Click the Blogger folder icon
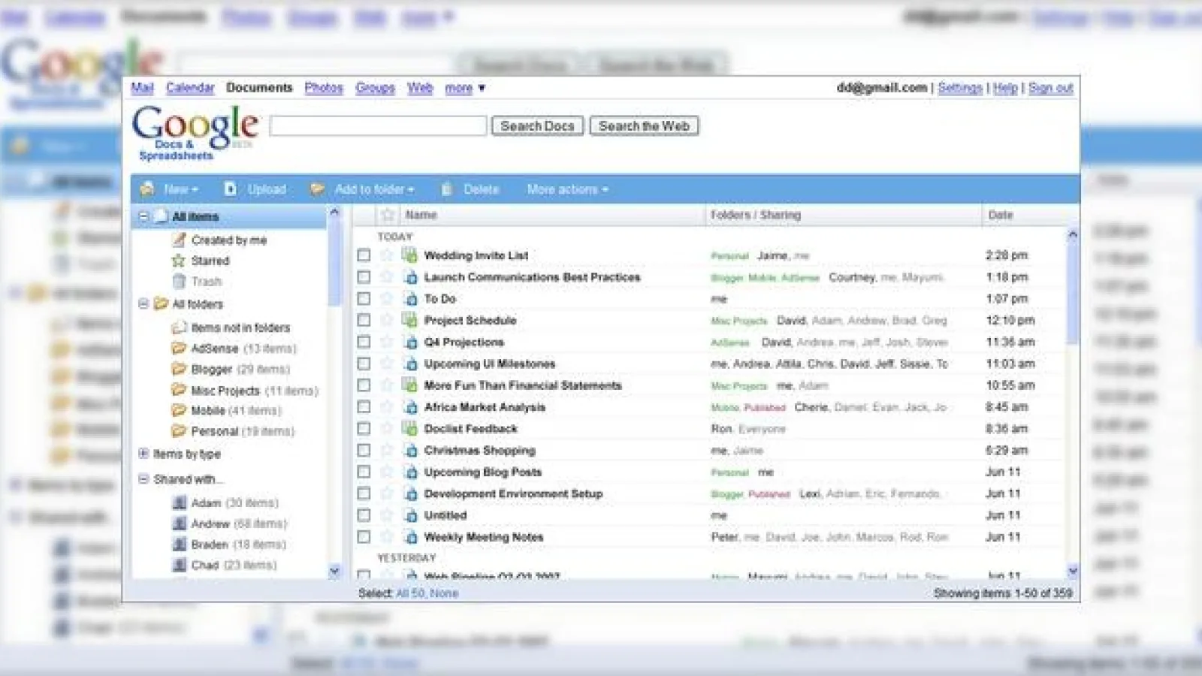Image resolution: width=1202 pixels, height=676 pixels. tap(179, 369)
